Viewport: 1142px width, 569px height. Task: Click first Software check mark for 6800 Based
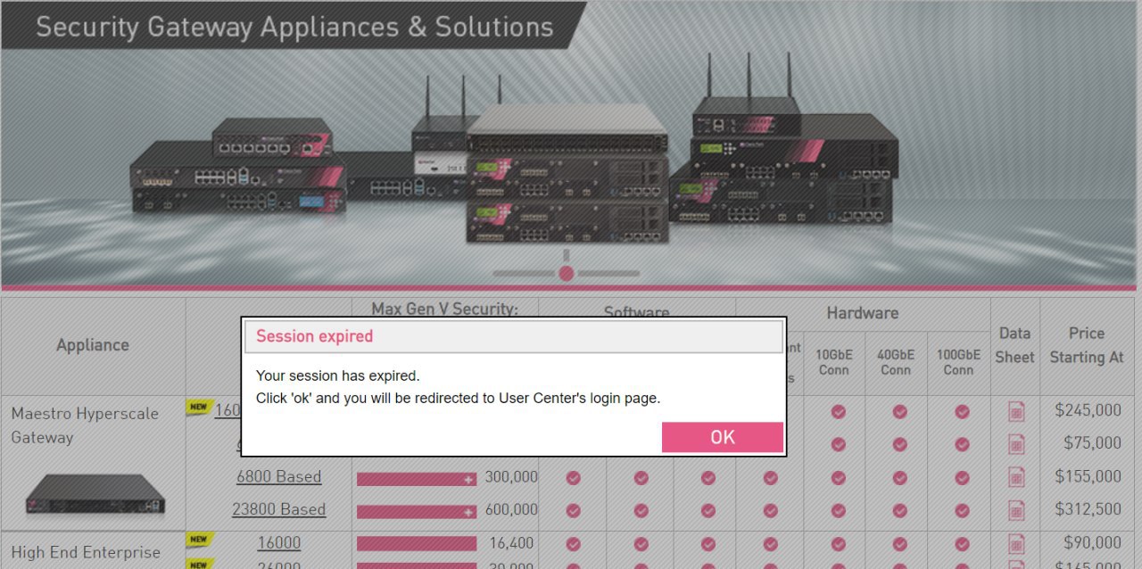pos(573,478)
